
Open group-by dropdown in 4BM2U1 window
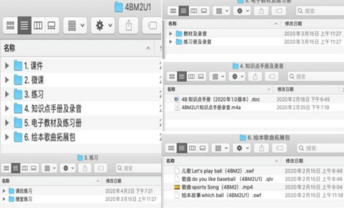pyautogui.click(x=75, y=25)
